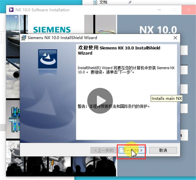196x180 pixels.
Task: Click the NX 10.0 Software Installation window icon
Action: click(11, 10)
